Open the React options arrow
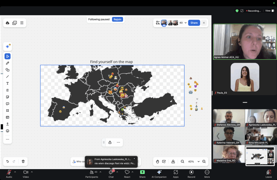Viewport: 277px width, 180px height. click(132, 172)
